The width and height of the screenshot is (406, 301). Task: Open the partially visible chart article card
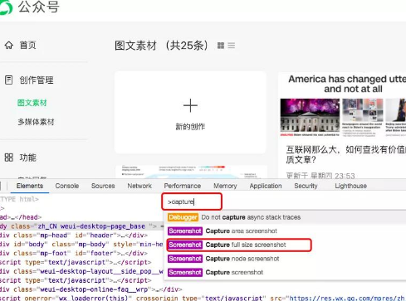[x=190, y=172]
